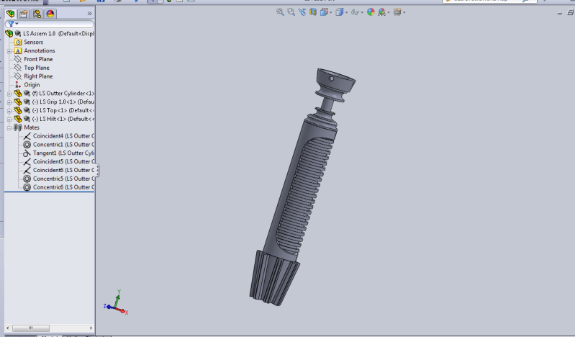The height and width of the screenshot is (337, 575).
Task: Click the scrollbar right arrow in tree panel
Action: (91, 328)
